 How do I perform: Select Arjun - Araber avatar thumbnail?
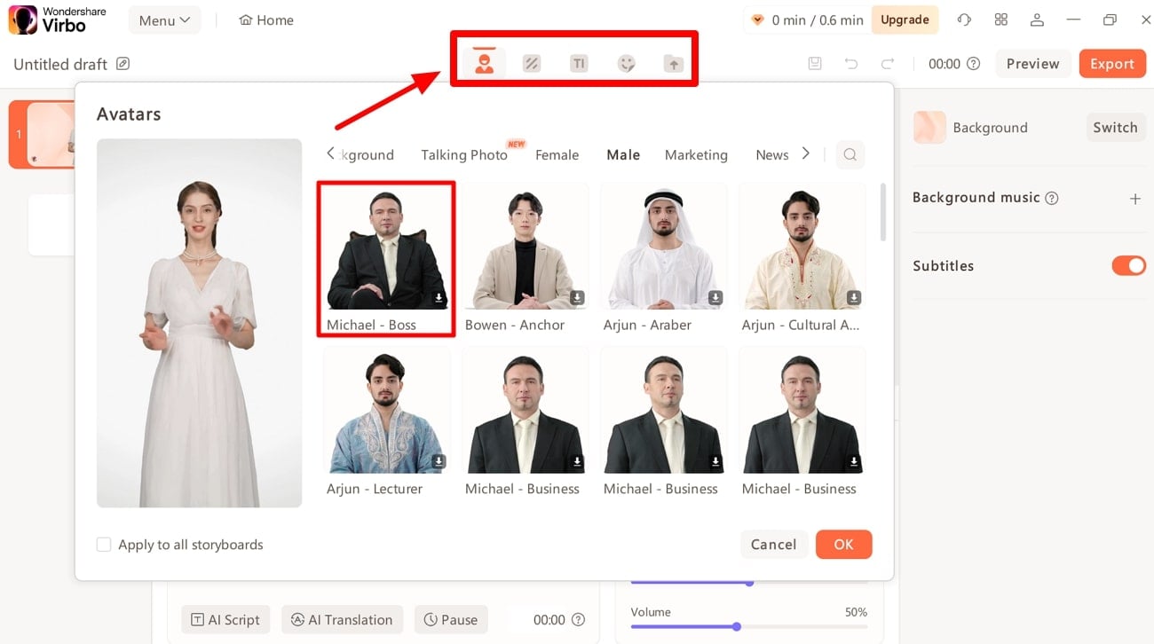click(x=664, y=246)
